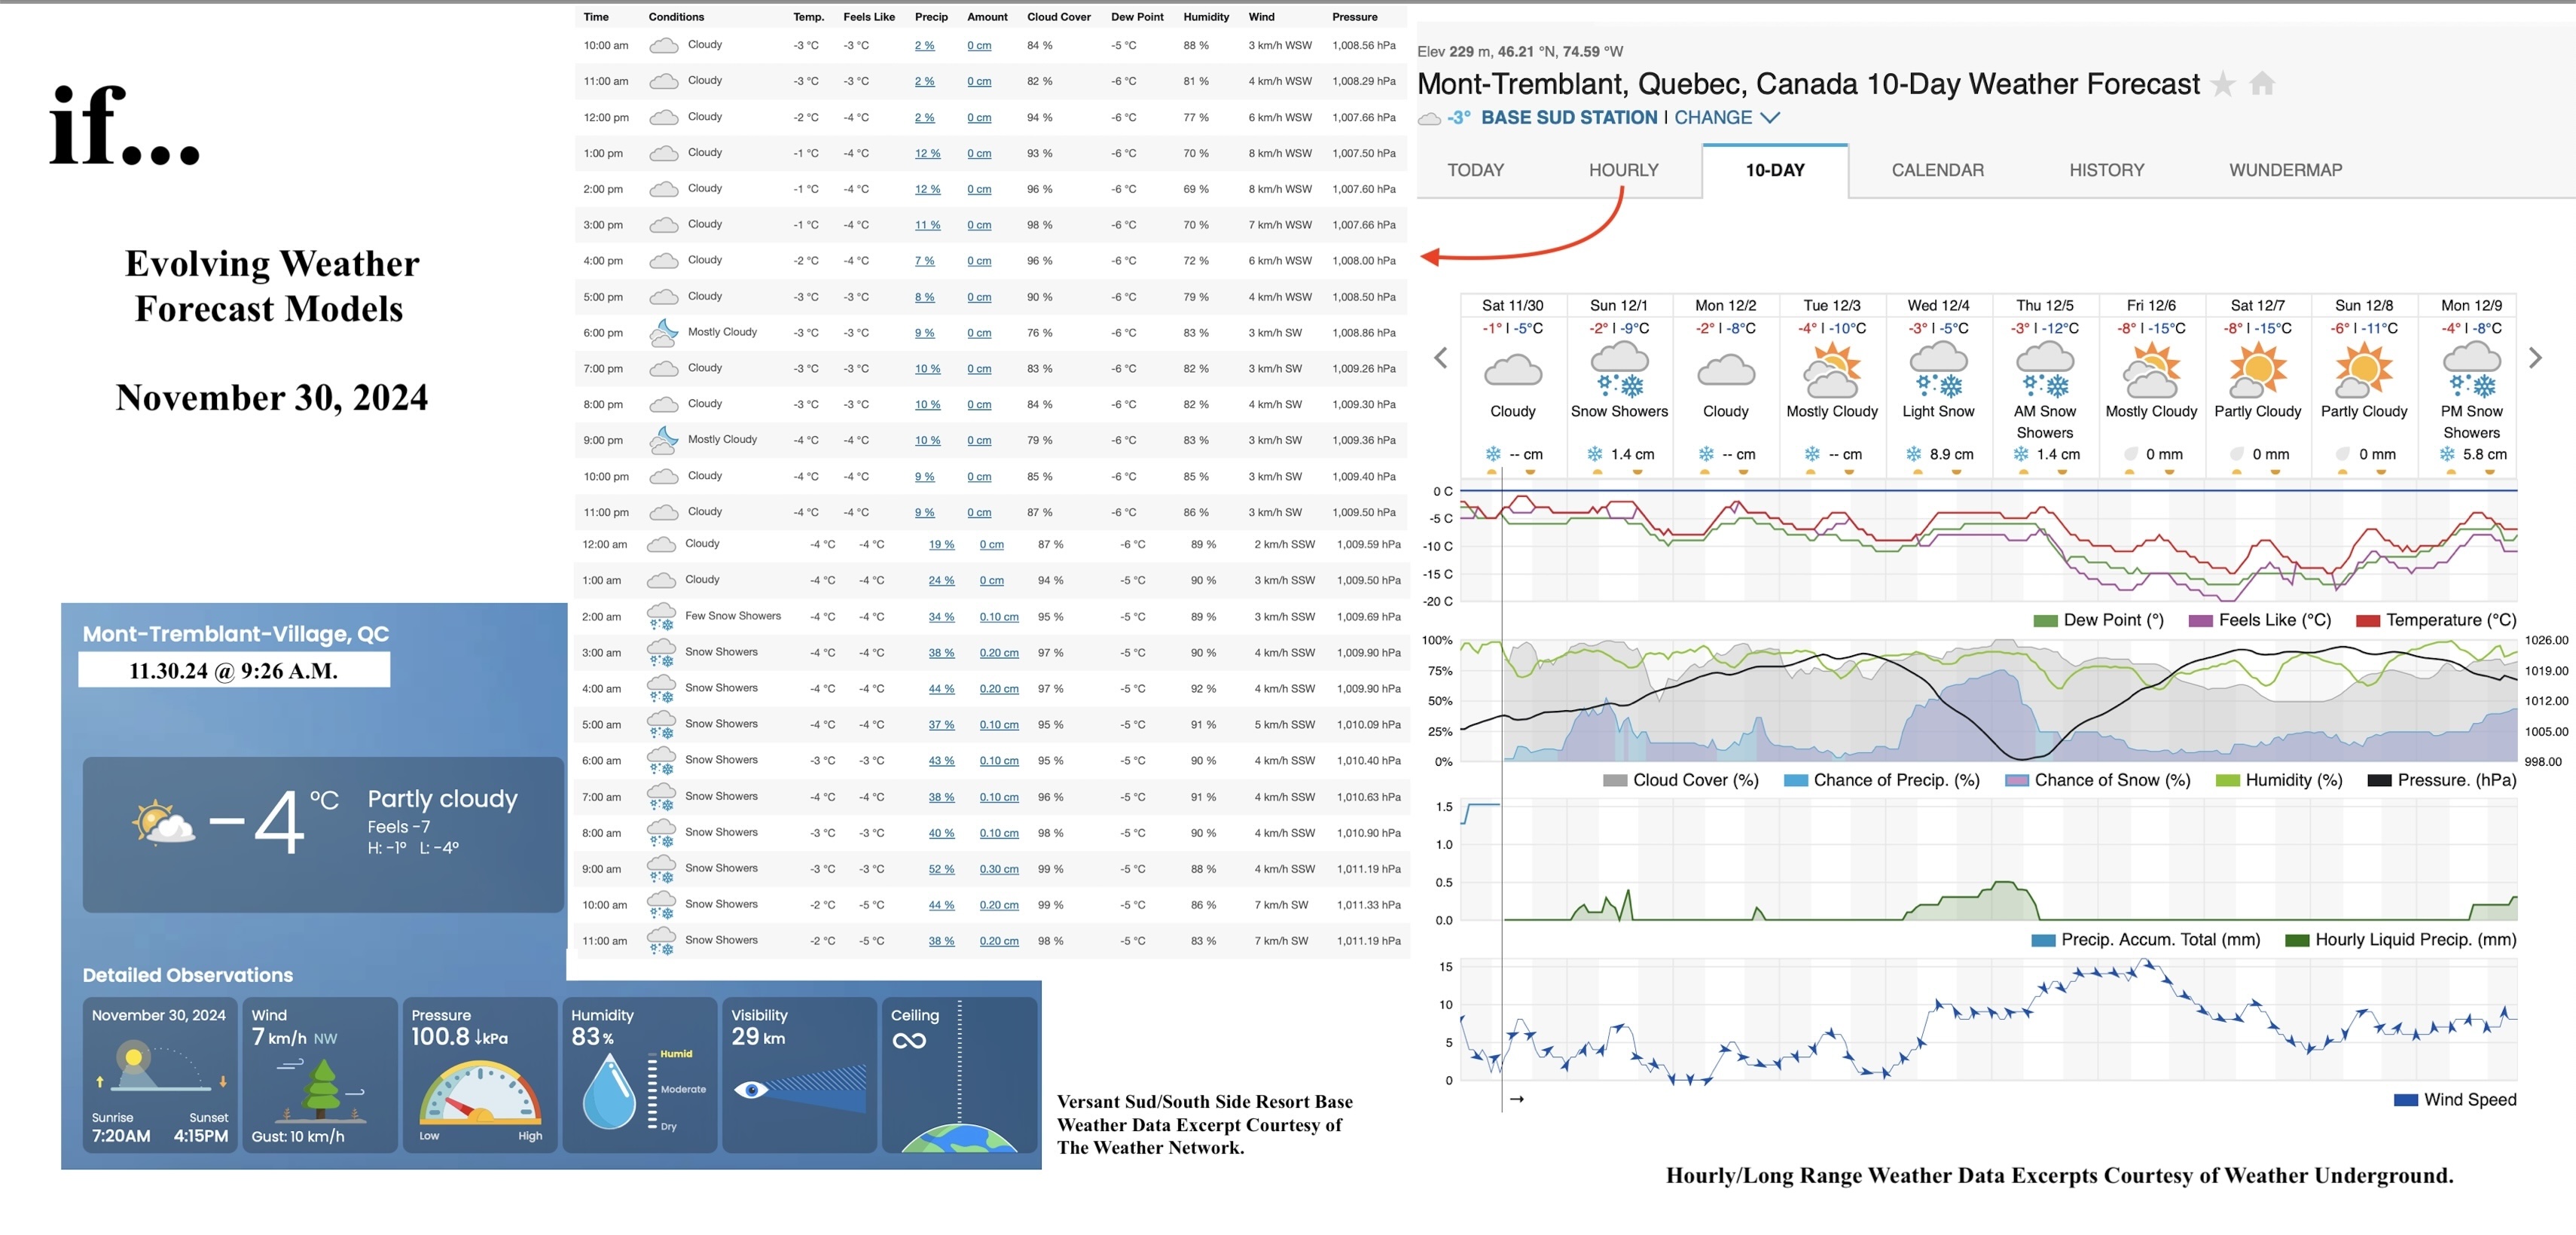Screen dimensions: 2576x1235
Task: Click the Sunset 4:15PM time
Action: (x=200, y=1136)
